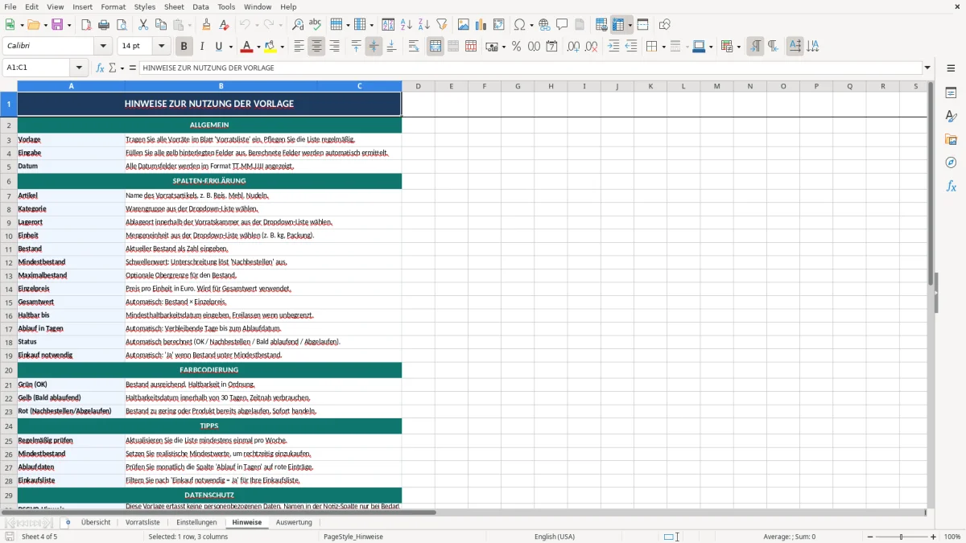966x543 pixels.
Task: Toggle Align Left
Action: [x=299, y=47]
